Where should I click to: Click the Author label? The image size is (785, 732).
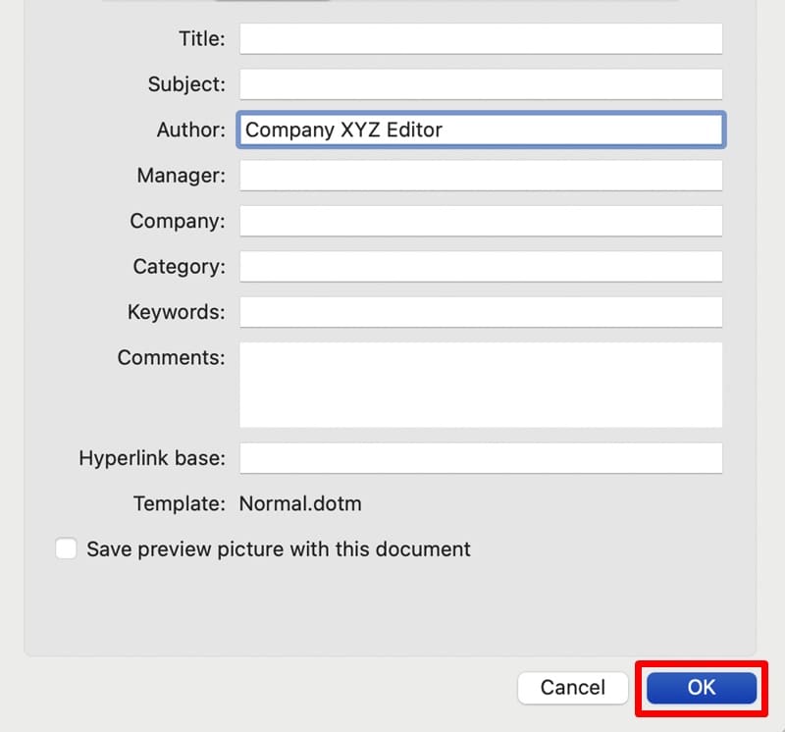pyautogui.click(x=191, y=130)
